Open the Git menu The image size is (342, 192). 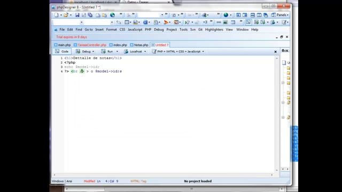click(x=200, y=30)
